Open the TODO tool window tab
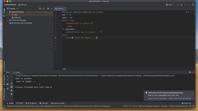The width and height of the screenshot is (198, 111). (x=20, y=103)
